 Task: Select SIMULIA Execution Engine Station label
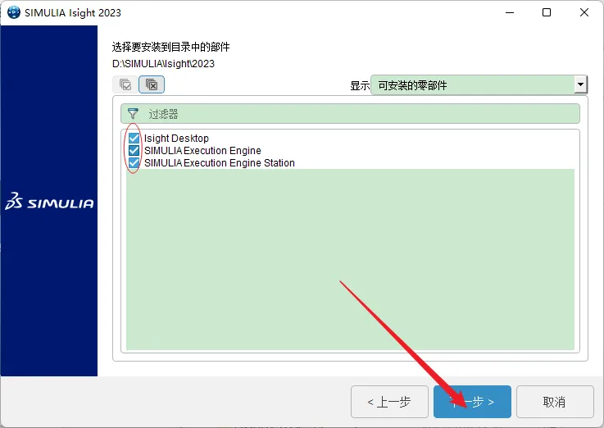[x=220, y=162]
